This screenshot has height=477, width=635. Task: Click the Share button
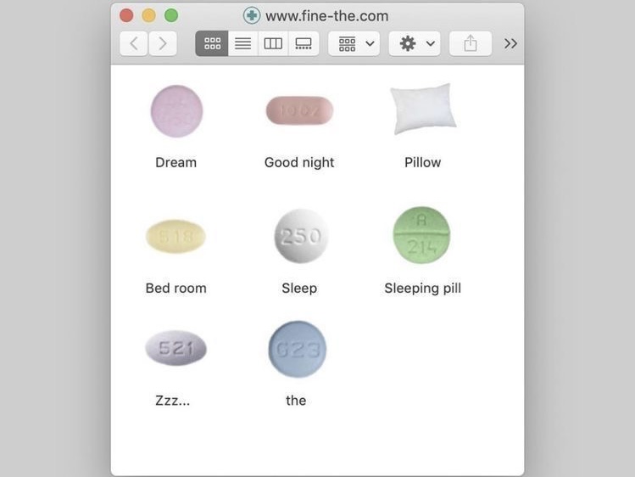(x=471, y=43)
